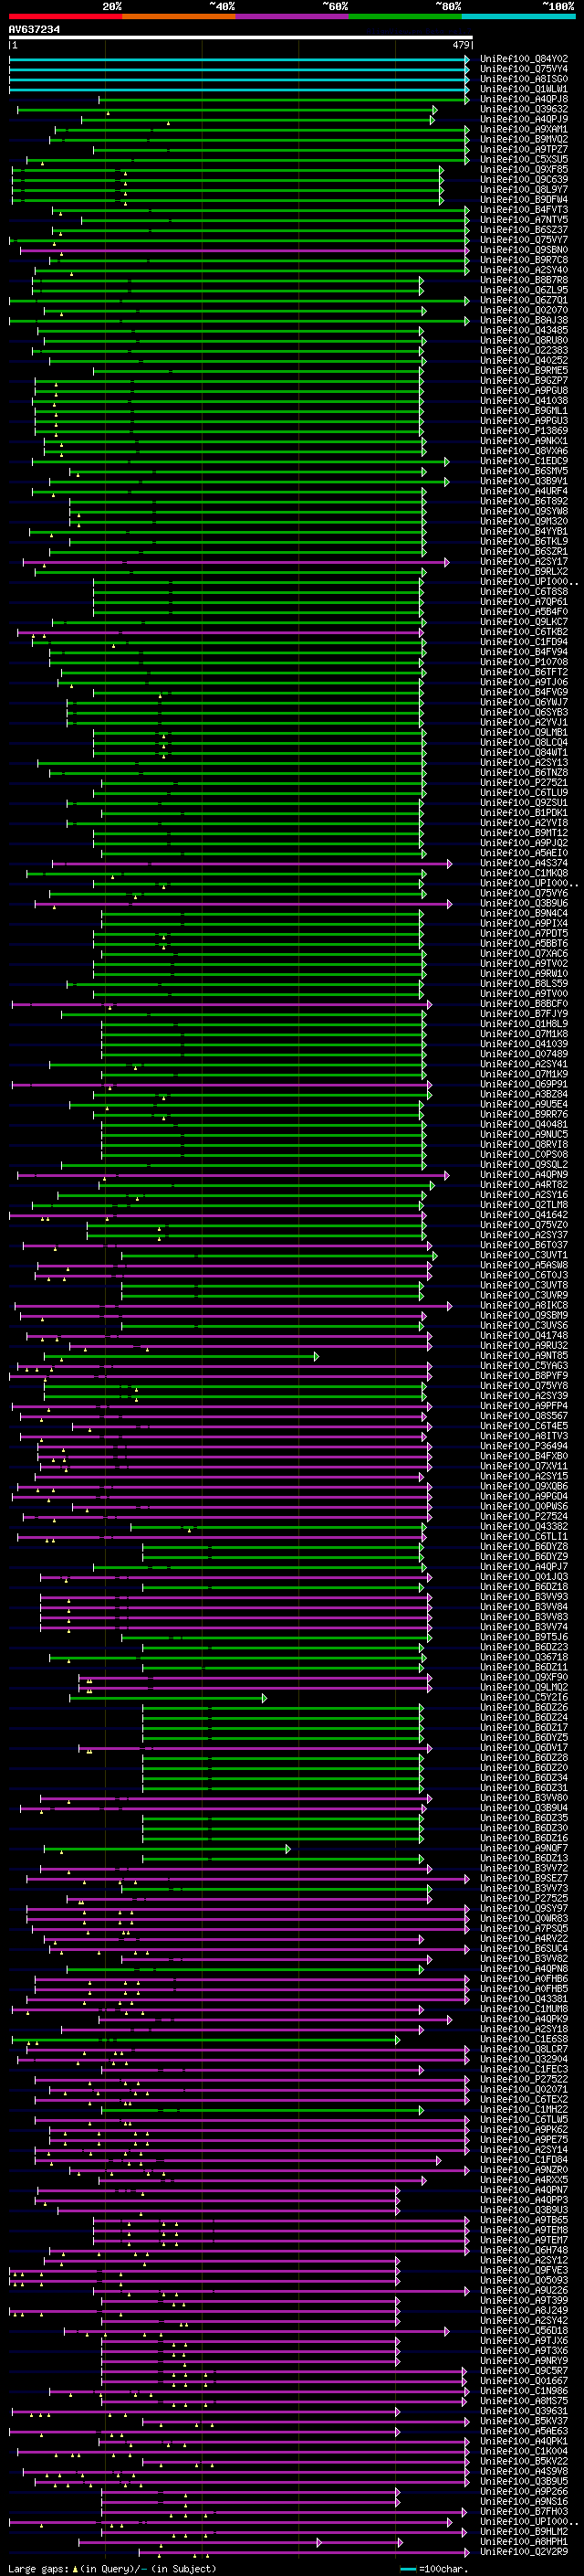Click the red 20% identity legend segment
This screenshot has height=2576, width=584.
pyautogui.click(x=65, y=17)
